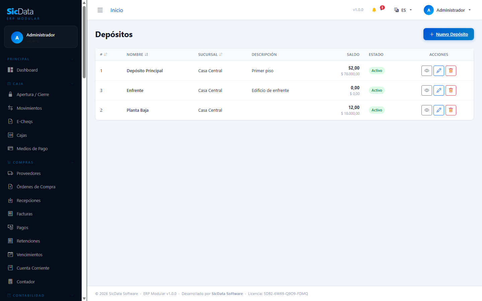This screenshot has width=482, height=301.
Task: Open the ES language dropdown
Action: point(403,10)
